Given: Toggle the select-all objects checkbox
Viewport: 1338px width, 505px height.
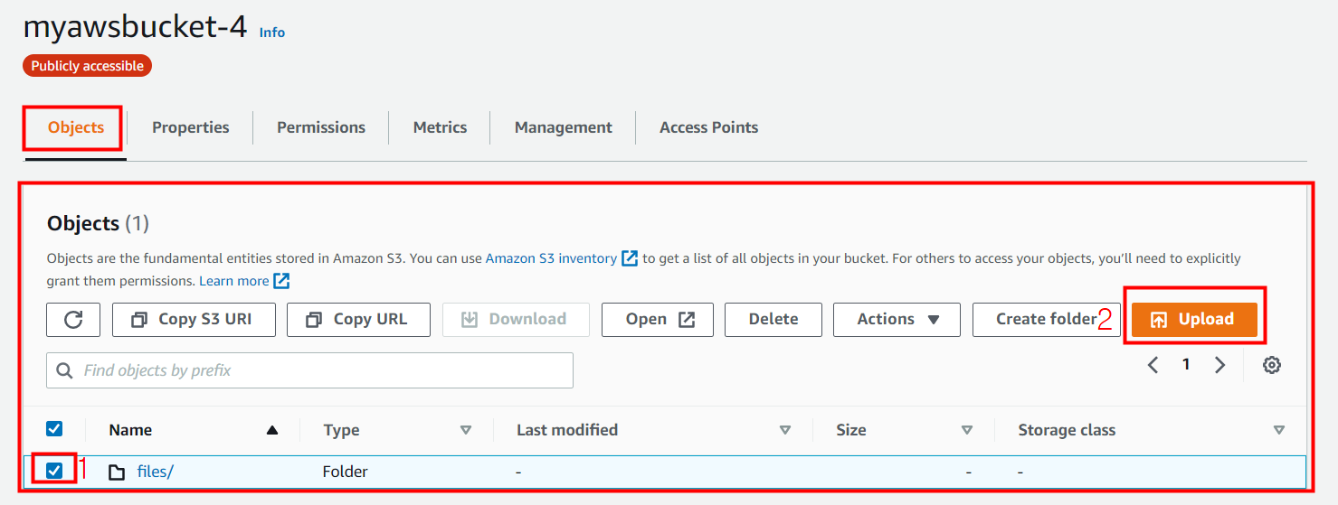Looking at the screenshot, I should pyautogui.click(x=54, y=429).
